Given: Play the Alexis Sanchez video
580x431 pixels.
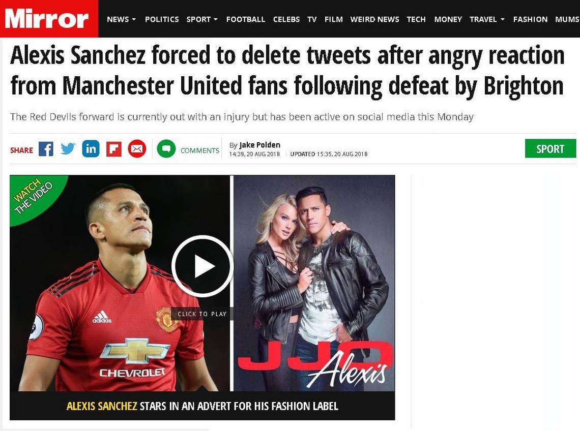Looking at the screenshot, I should tap(202, 266).
